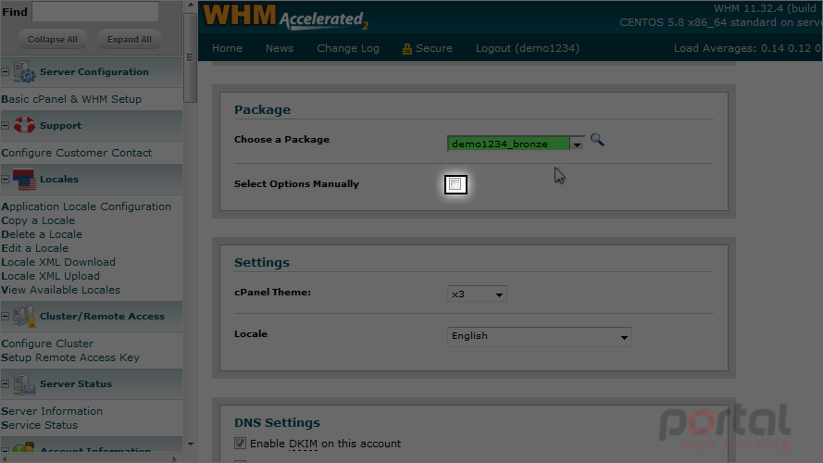The image size is (823, 463).
Task: Open the cPanel Theme dropdown
Action: 477,294
